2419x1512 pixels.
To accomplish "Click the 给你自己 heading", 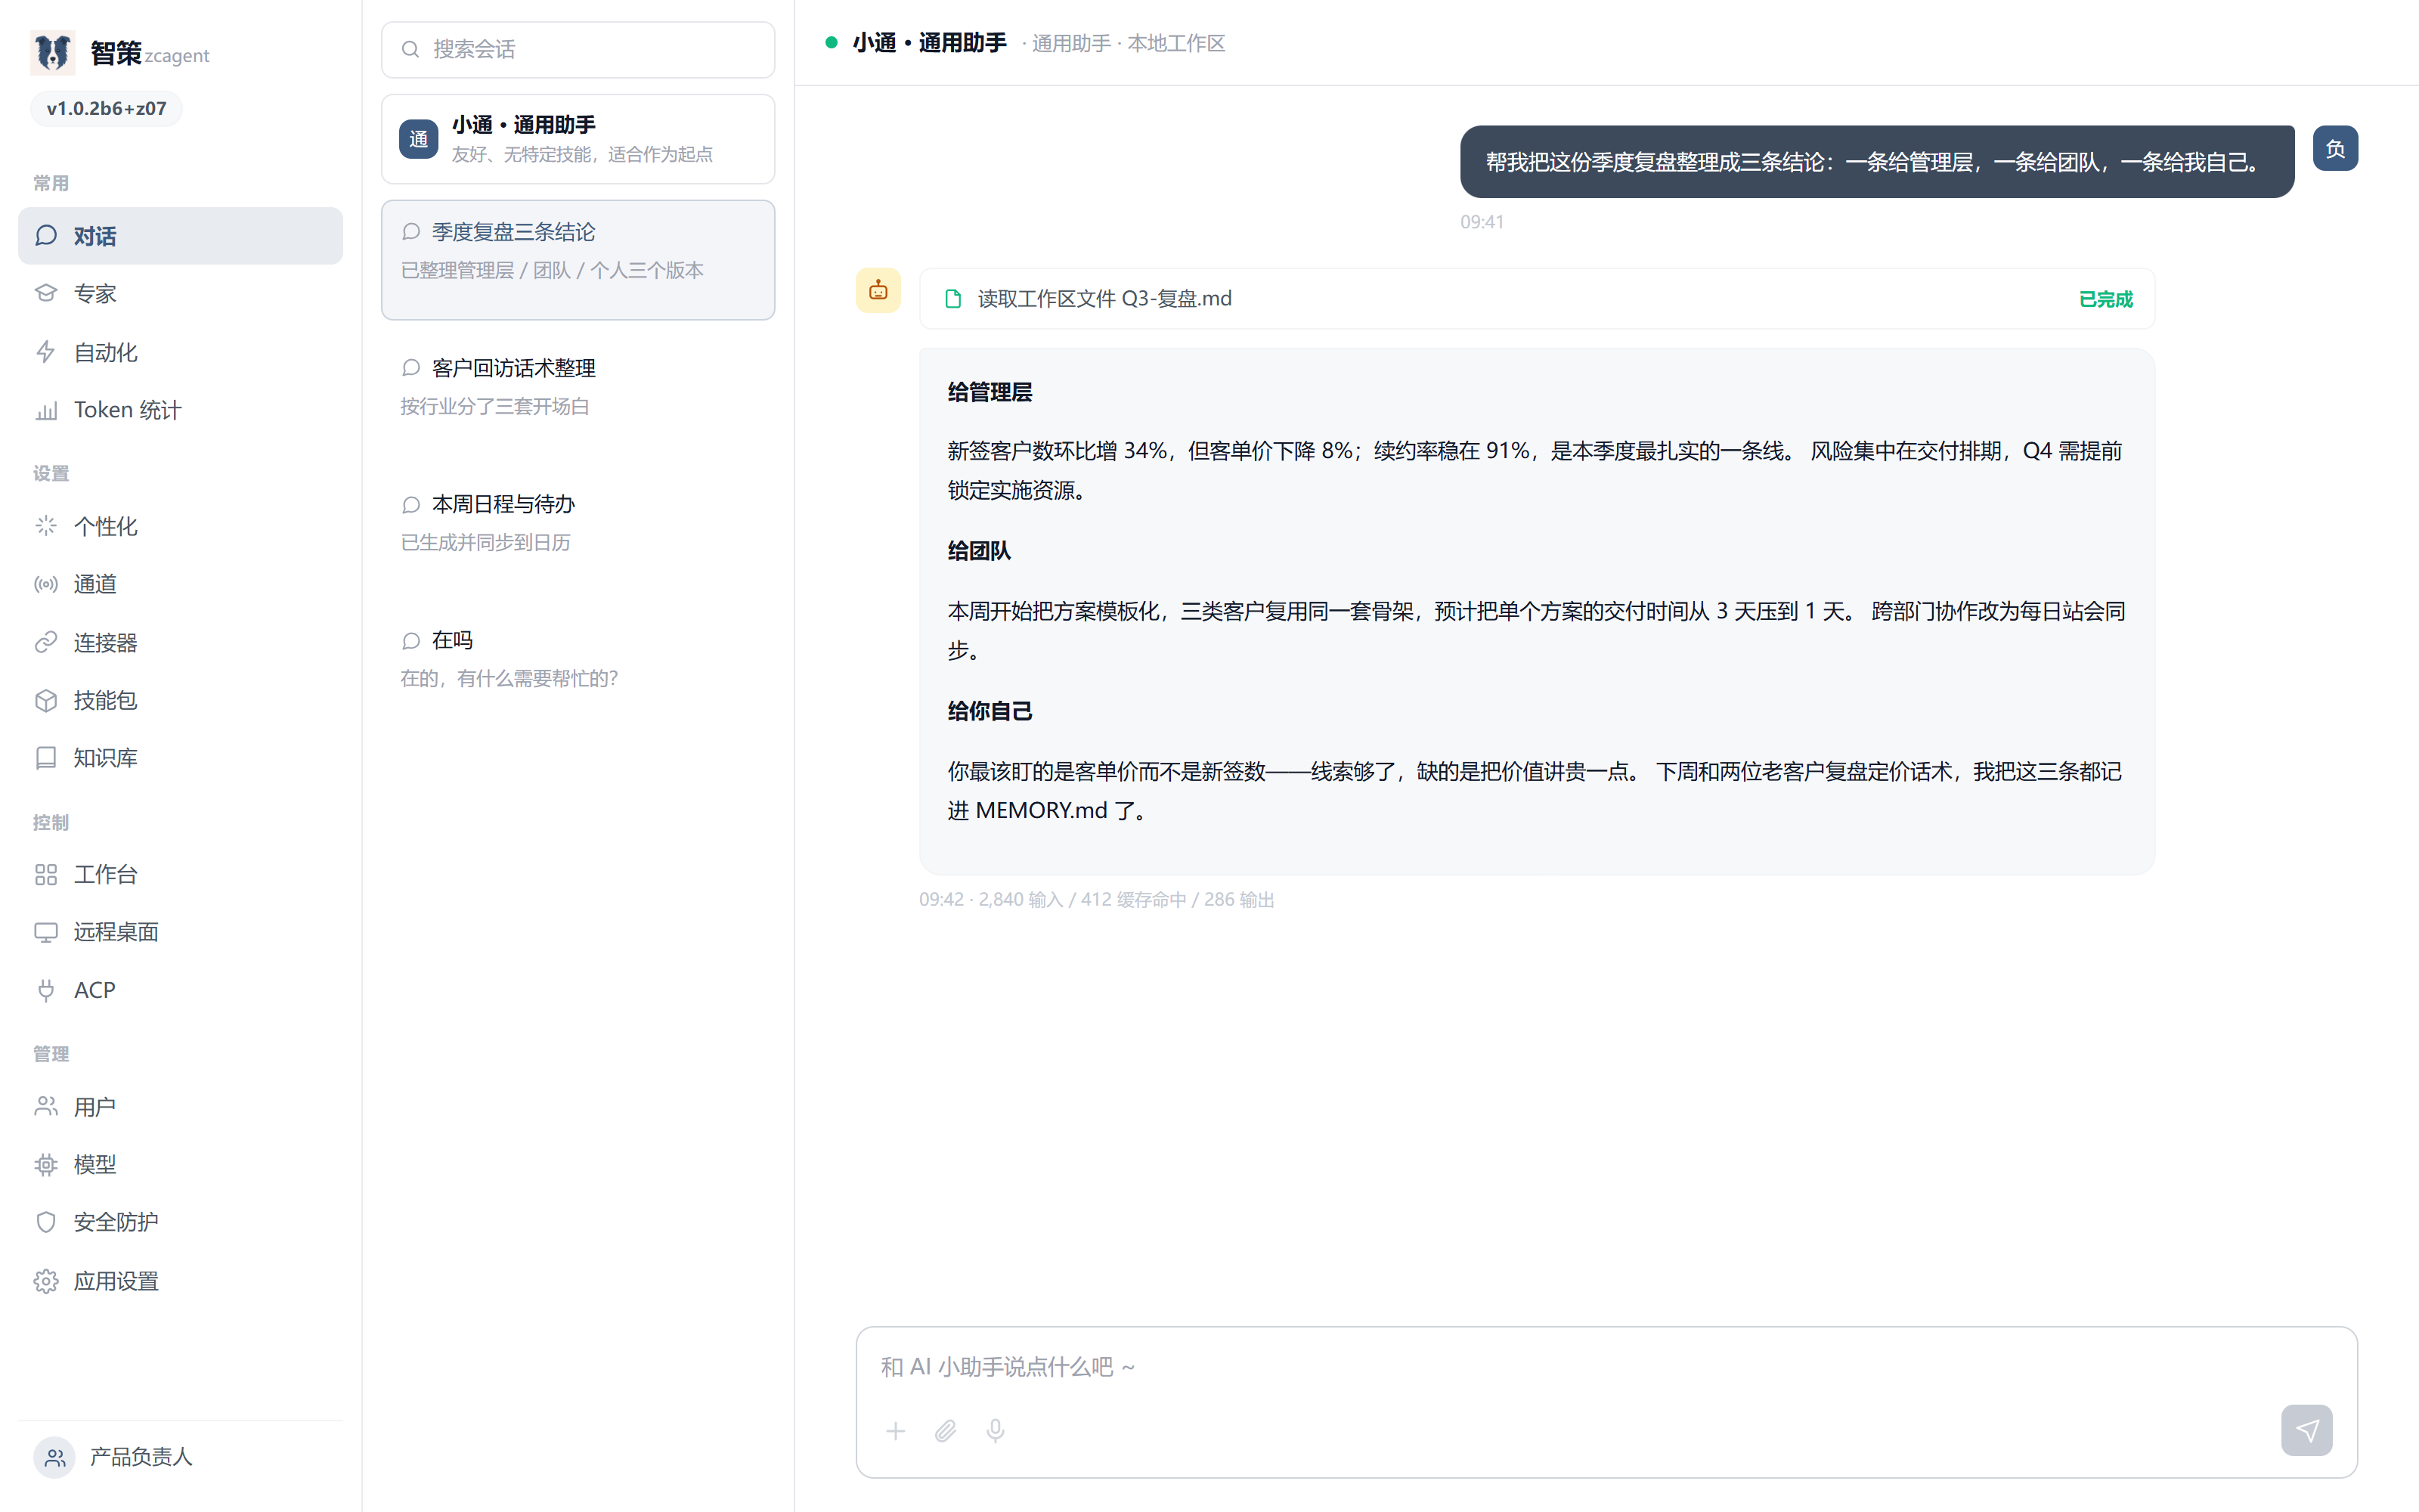I will pos(990,711).
